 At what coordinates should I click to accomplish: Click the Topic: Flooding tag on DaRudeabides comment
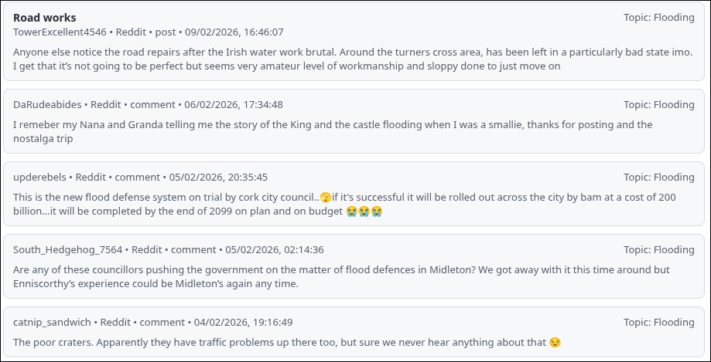point(658,105)
